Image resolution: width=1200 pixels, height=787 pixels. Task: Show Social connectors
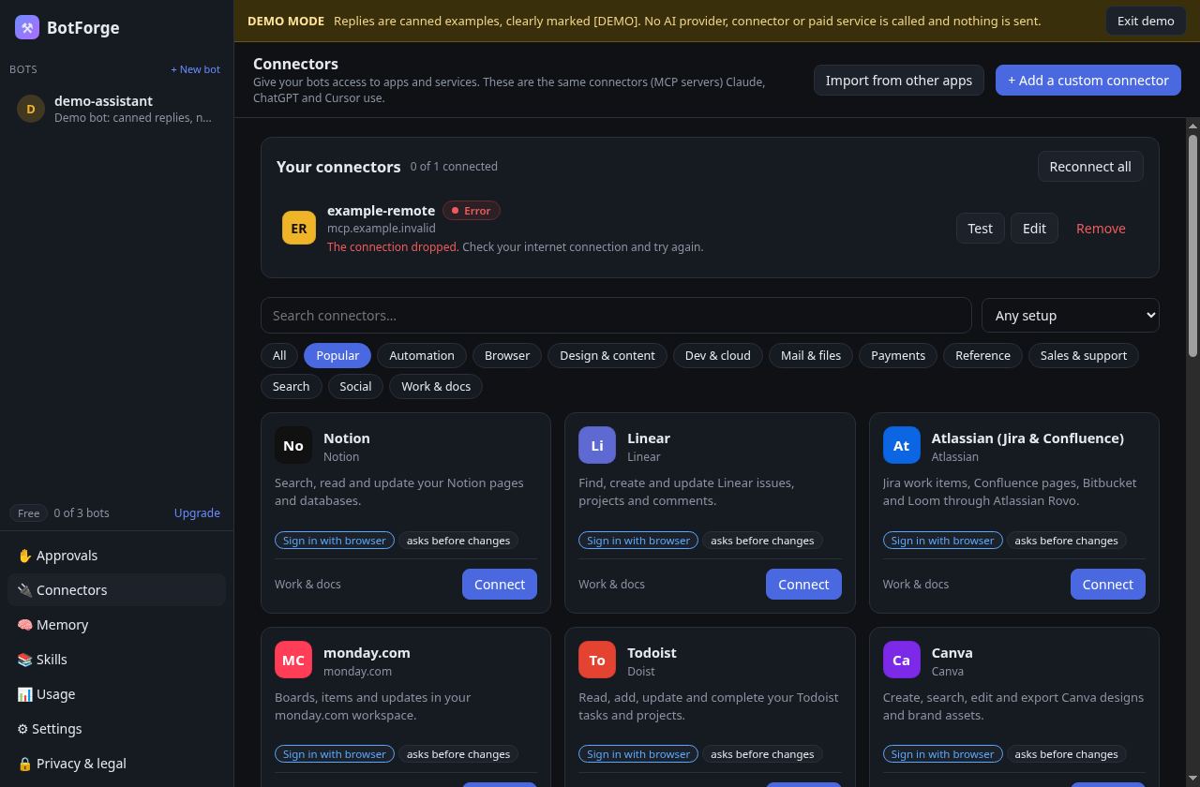(x=355, y=387)
